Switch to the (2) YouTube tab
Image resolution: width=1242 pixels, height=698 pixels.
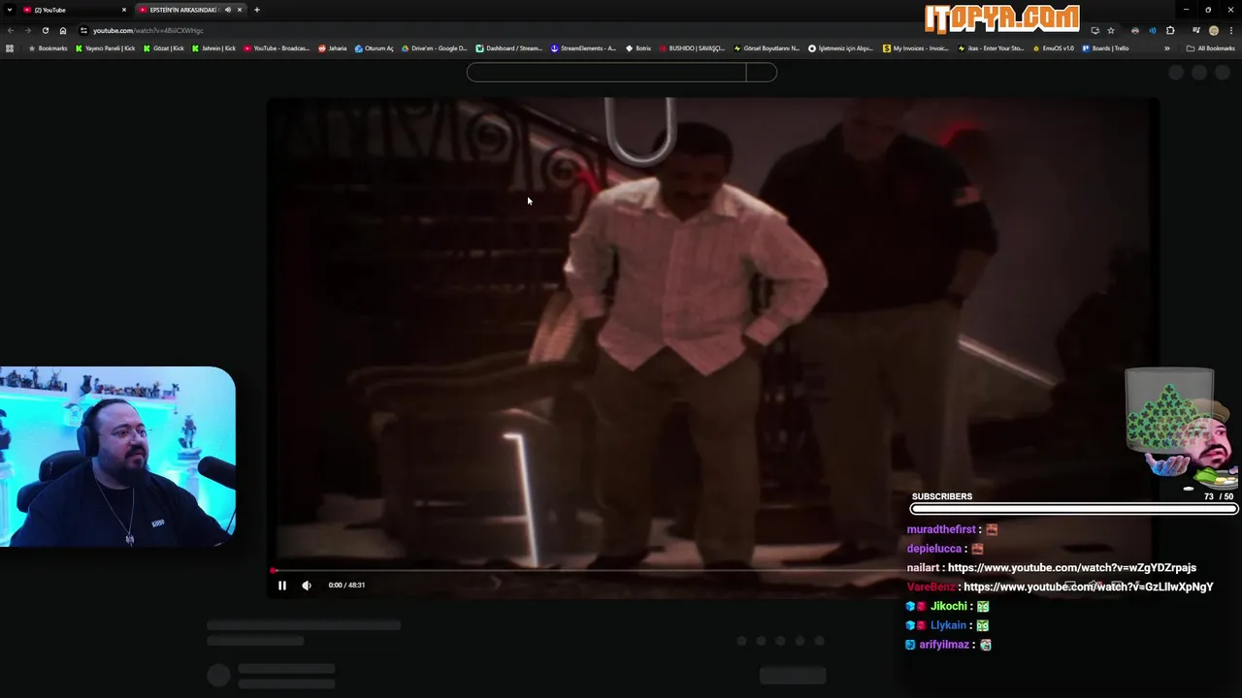(73, 10)
